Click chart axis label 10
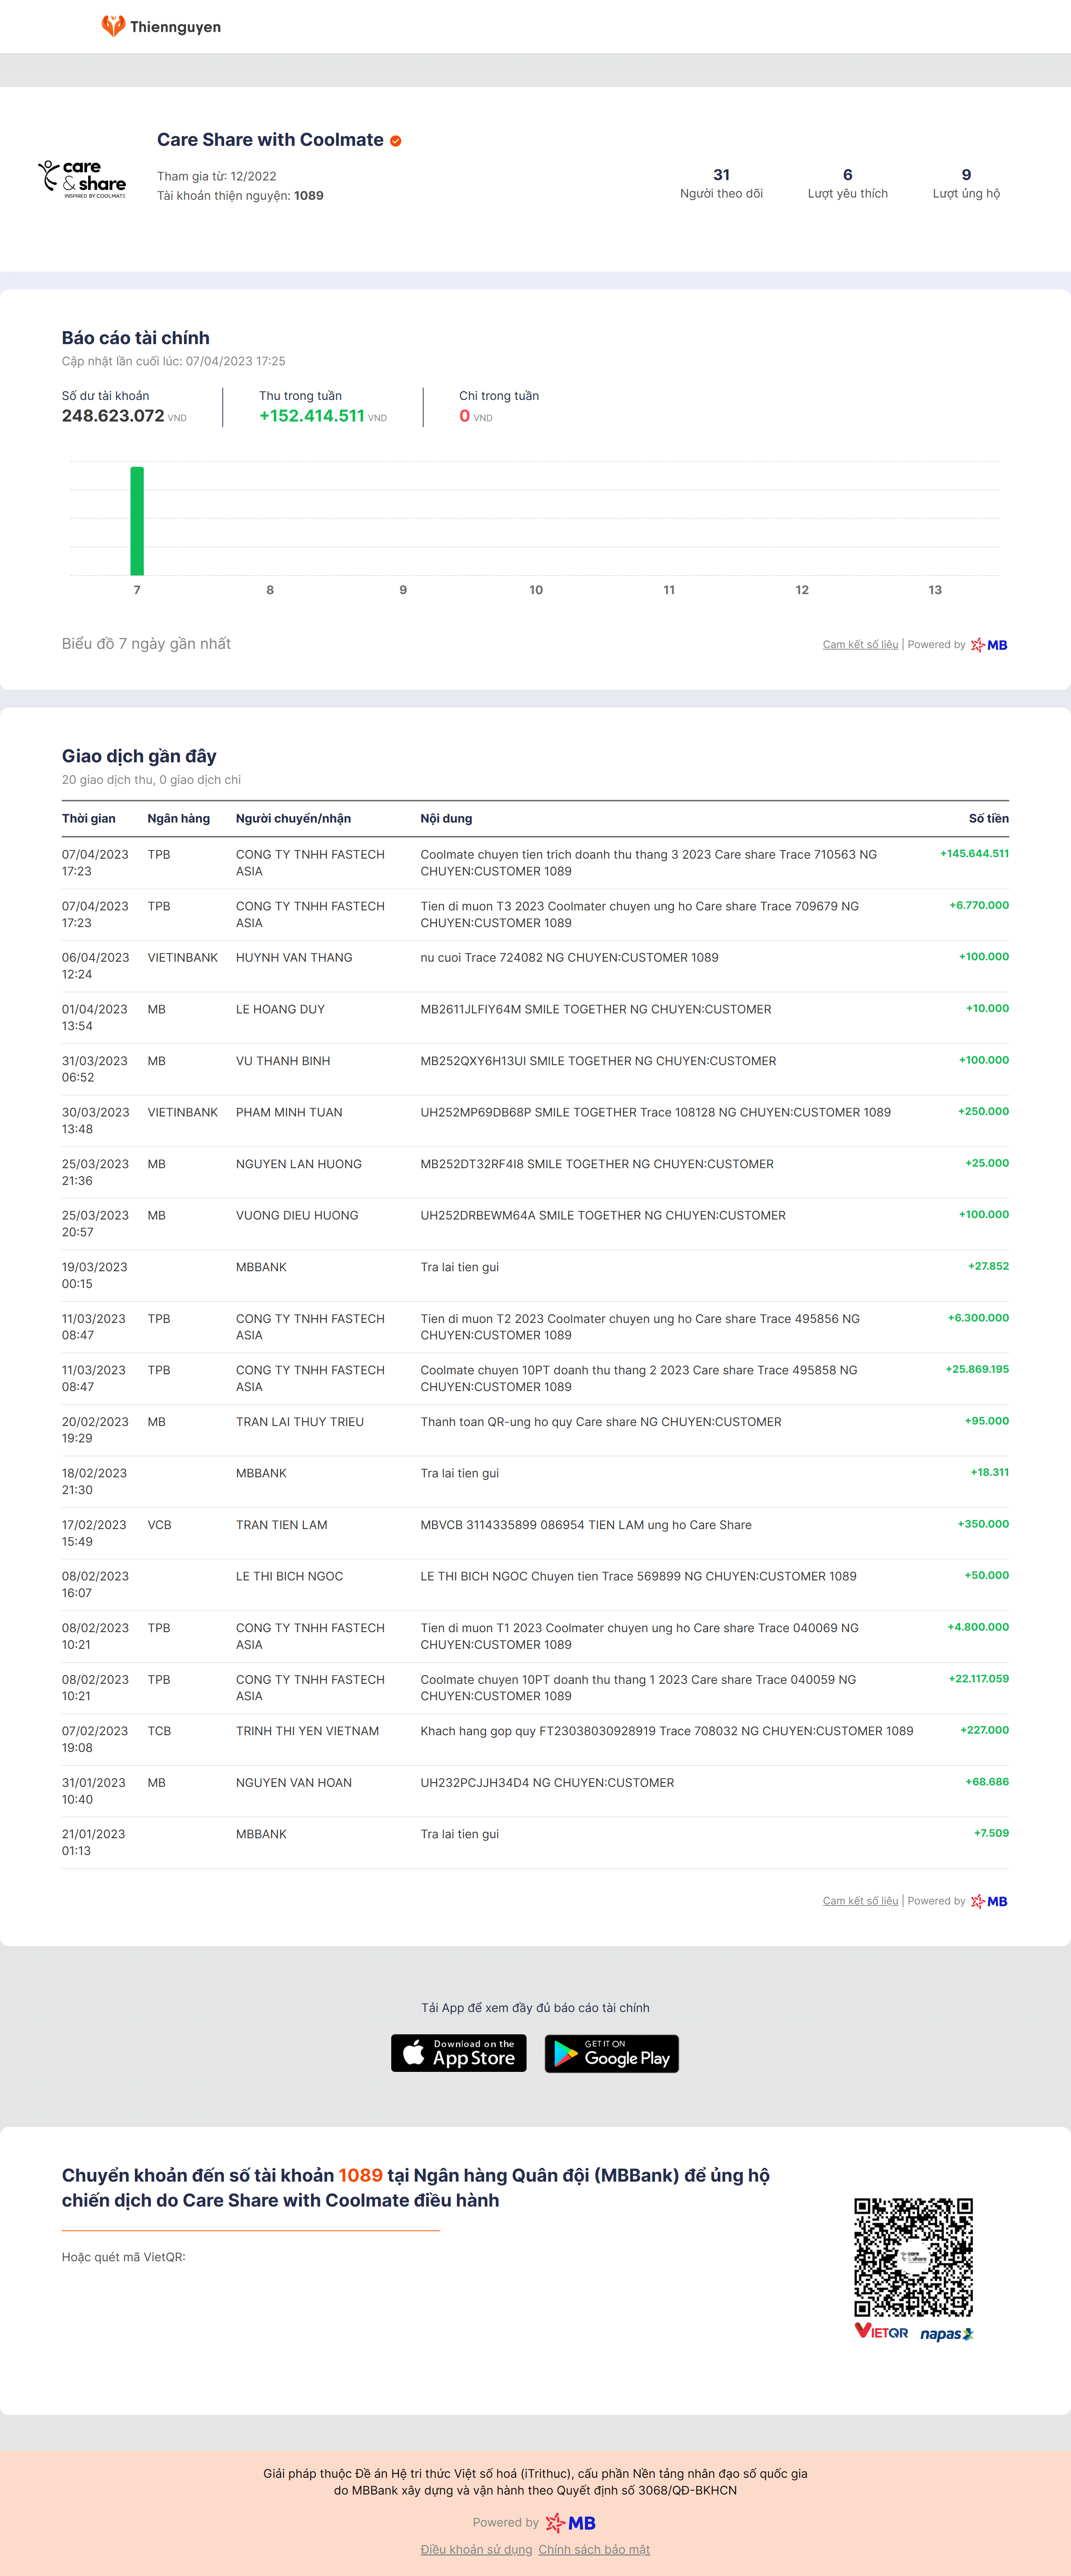Image resolution: width=1071 pixels, height=2576 pixels. (x=536, y=590)
